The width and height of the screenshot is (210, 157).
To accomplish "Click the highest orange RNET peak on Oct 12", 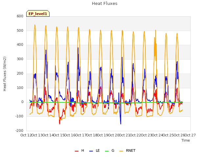I will 35,25.
